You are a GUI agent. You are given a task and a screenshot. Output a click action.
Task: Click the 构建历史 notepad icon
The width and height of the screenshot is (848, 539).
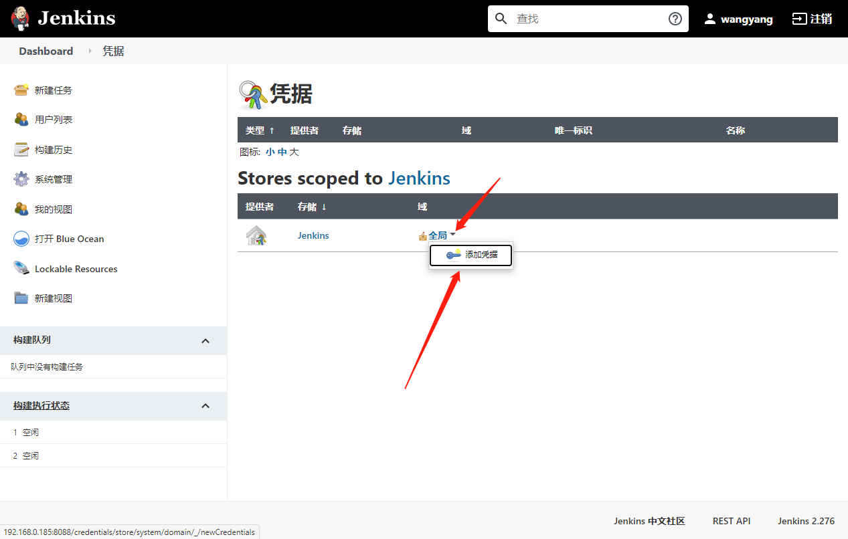[21, 149]
